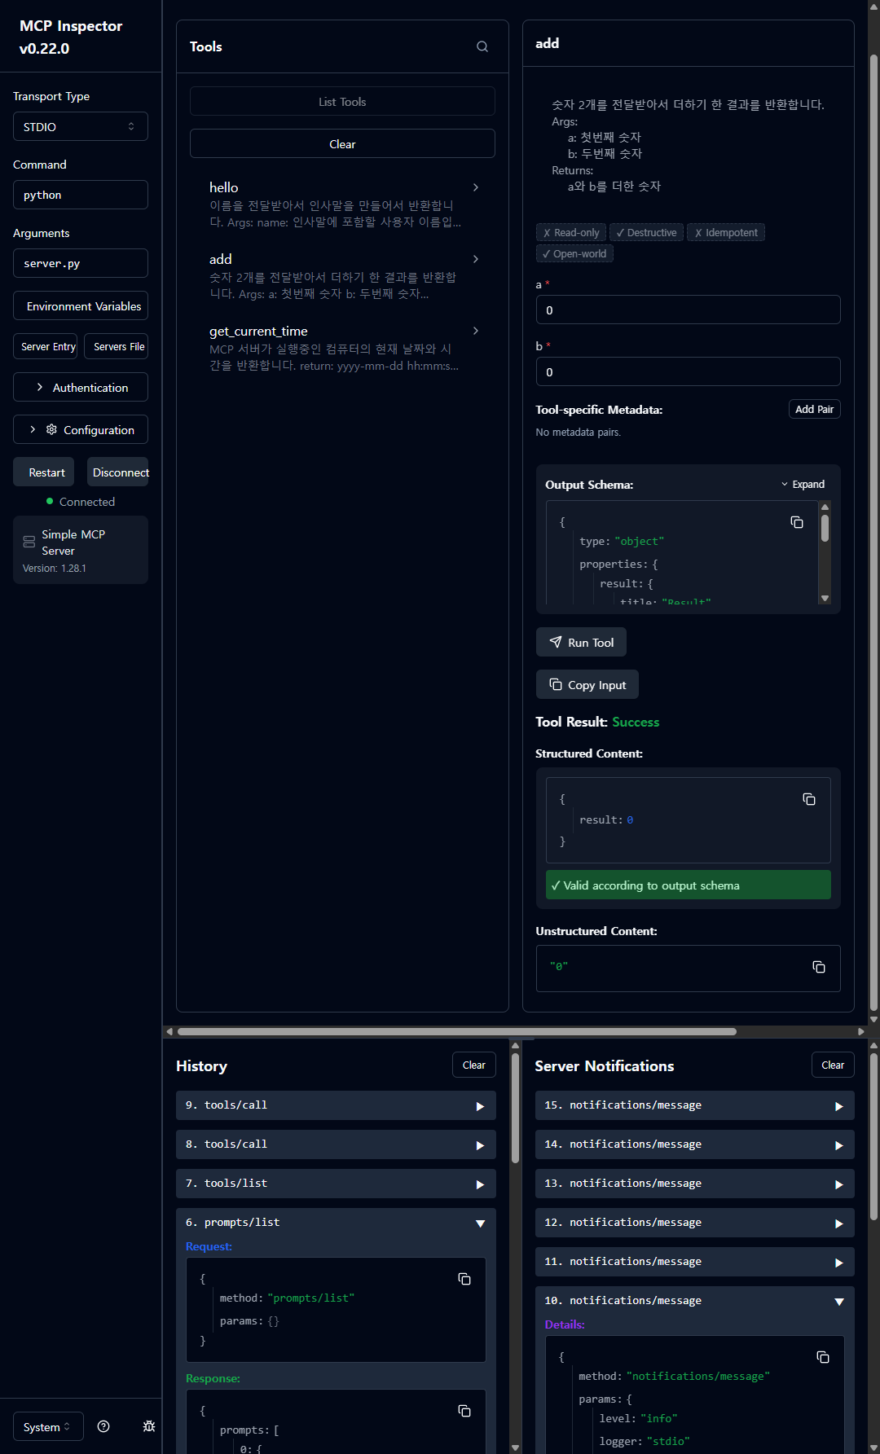Copy the prompts/list request JSON
Image resolution: width=880 pixels, height=1454 pixels.
[x=464, y=1279]
